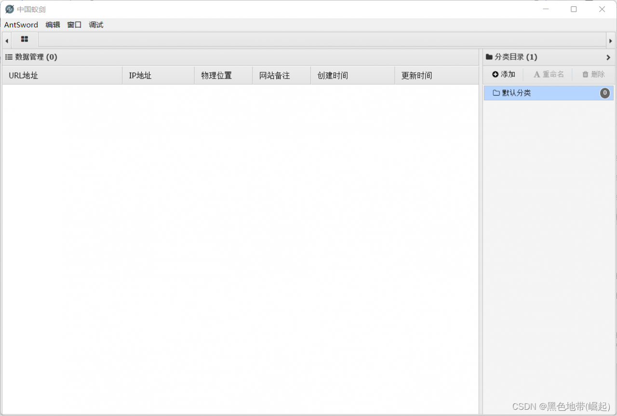Screen dimensions: 617x416
Task: Click the 网站备注 column header
Action: [282, 75]
